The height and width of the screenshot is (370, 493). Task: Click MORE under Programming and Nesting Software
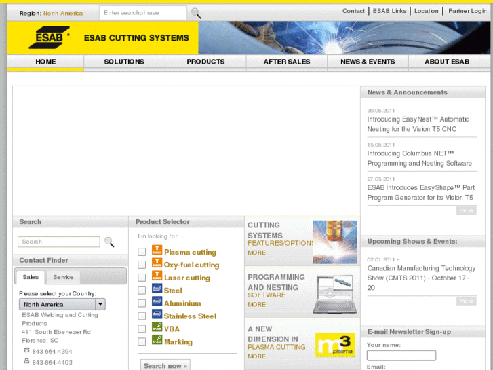tap(256, 305)
